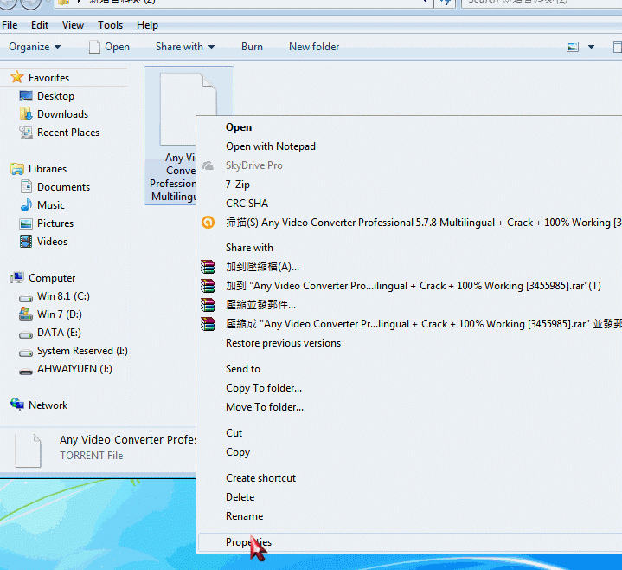Open the 7-Zip submenu
Image resolution: width=622 pixels, height=570 pixels.
[410, 185]
